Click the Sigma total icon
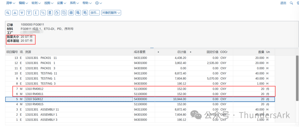 click(x=36, y=13)
